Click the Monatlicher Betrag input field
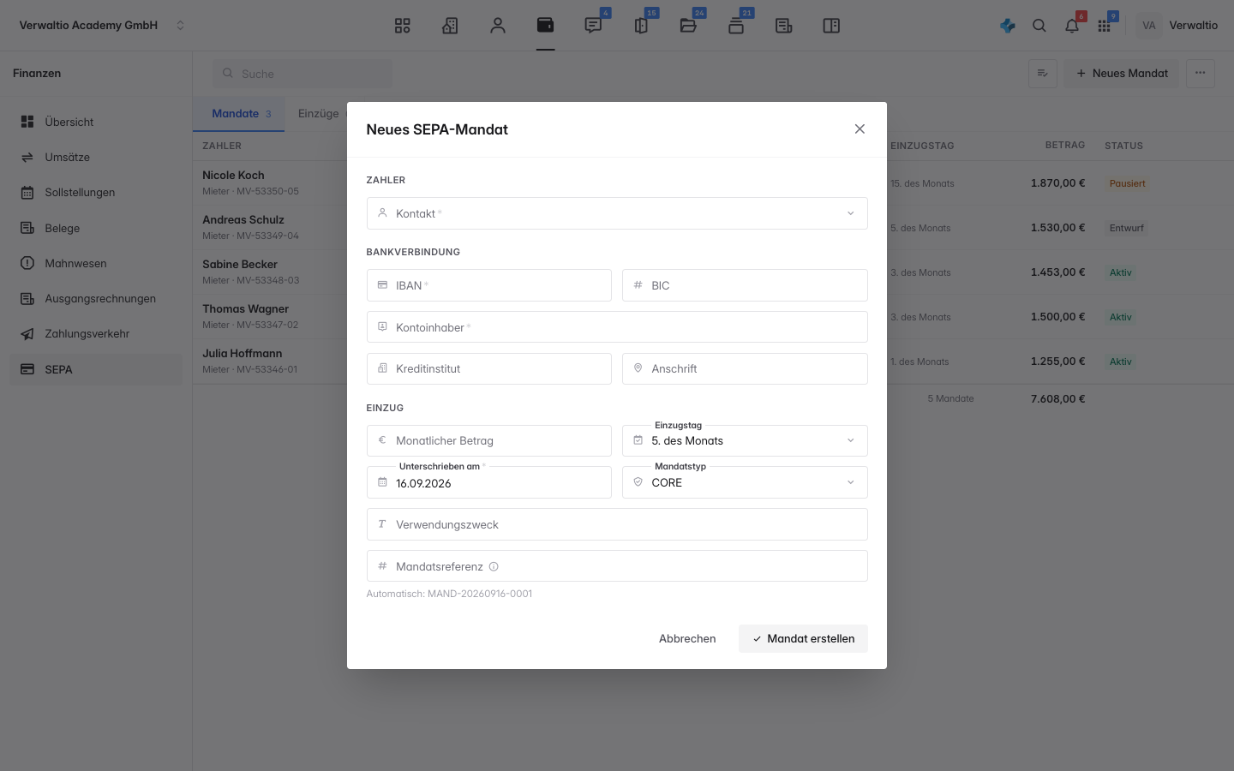Viewport: 1234px width, 771px height. click(x=489, y=440)
